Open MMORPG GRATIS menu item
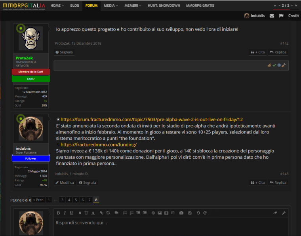The image size is (301, 236). pos(200,6)
